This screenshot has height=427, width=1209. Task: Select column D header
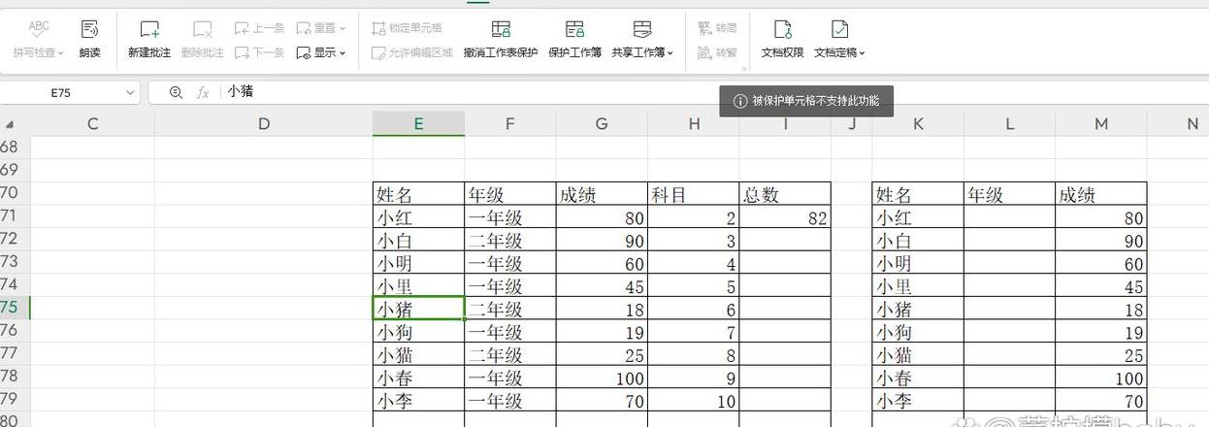click(x=264, y=124)
